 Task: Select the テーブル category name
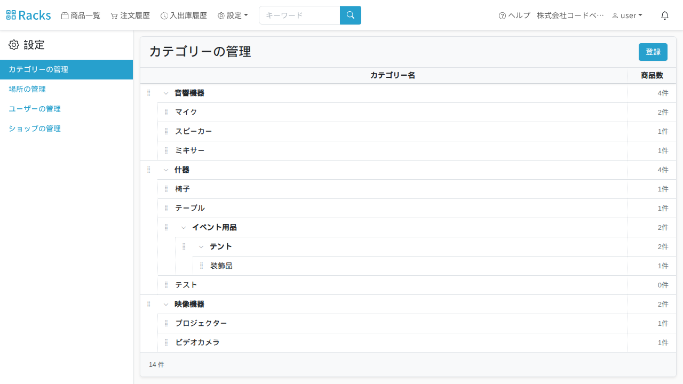(190, 208)
